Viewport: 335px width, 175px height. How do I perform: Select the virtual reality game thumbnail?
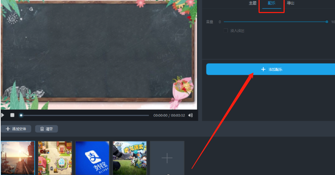(130, 158)
